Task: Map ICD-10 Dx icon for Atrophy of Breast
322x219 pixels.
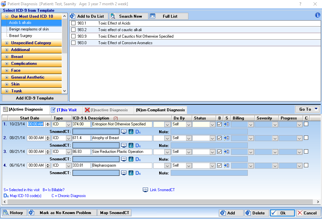Action: point(138,145)
